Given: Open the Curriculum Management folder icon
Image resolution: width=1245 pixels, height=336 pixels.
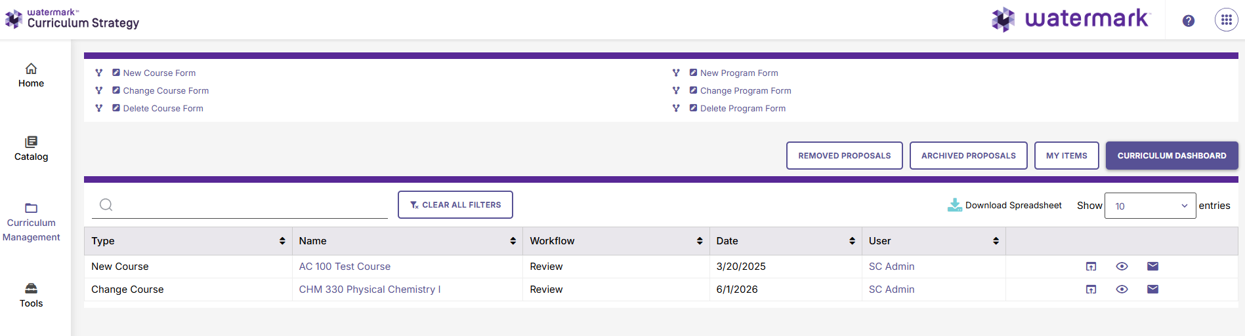Looking at the screenshot, I should point(31,208).
